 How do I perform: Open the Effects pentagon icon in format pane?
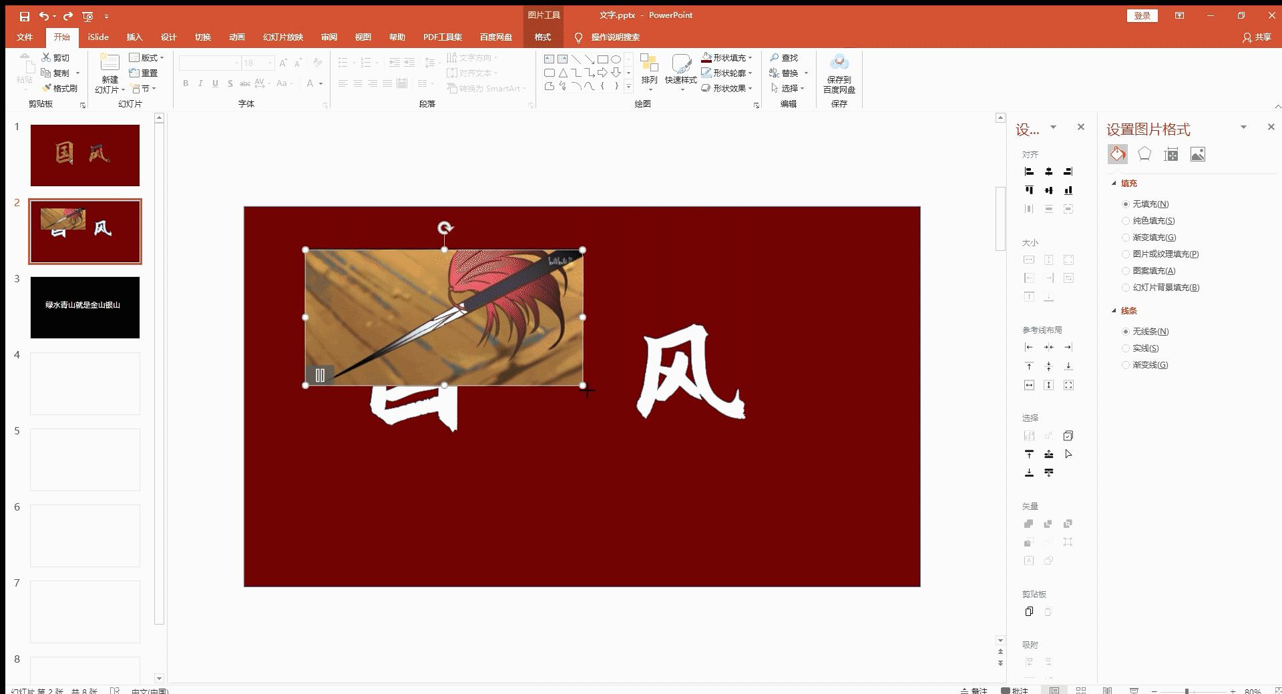1144,154
